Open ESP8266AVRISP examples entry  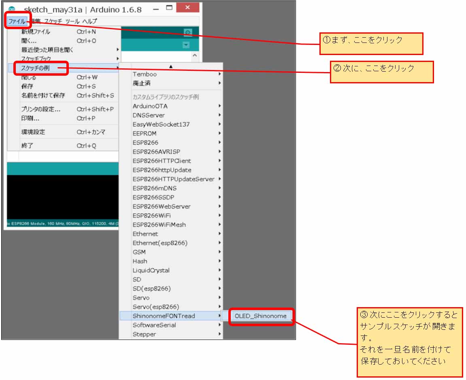point(171,151)
